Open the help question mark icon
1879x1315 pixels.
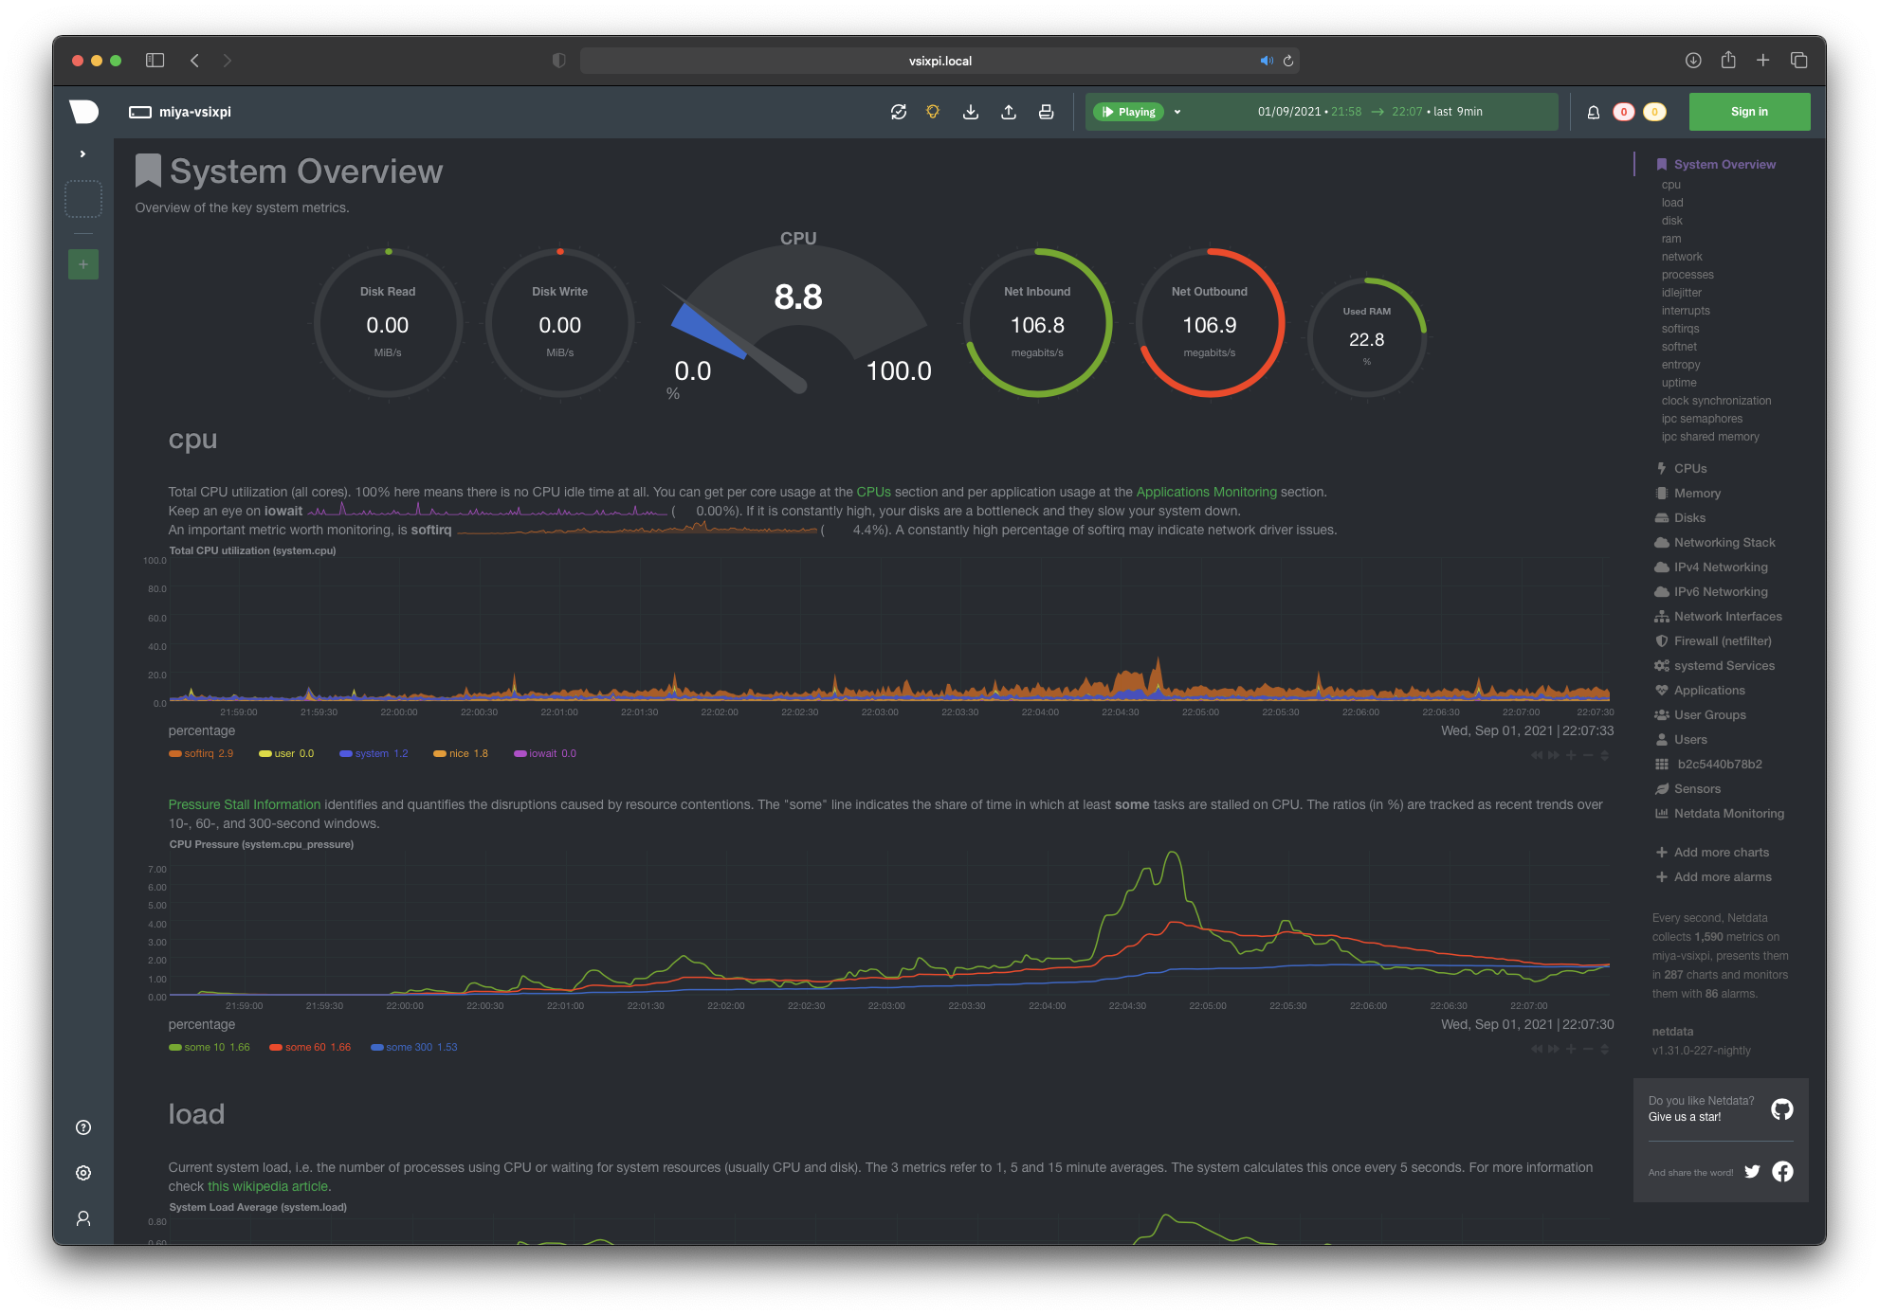(83, 1127)
